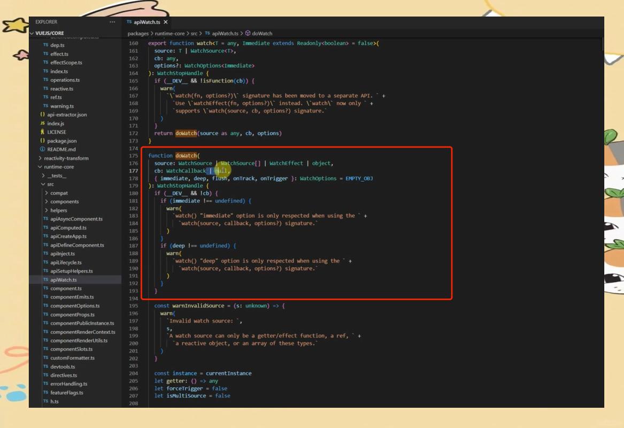The image size is (624, 428).
Task: Open the Explorer more actions ellipsis menu
Action: coord(112,22)
